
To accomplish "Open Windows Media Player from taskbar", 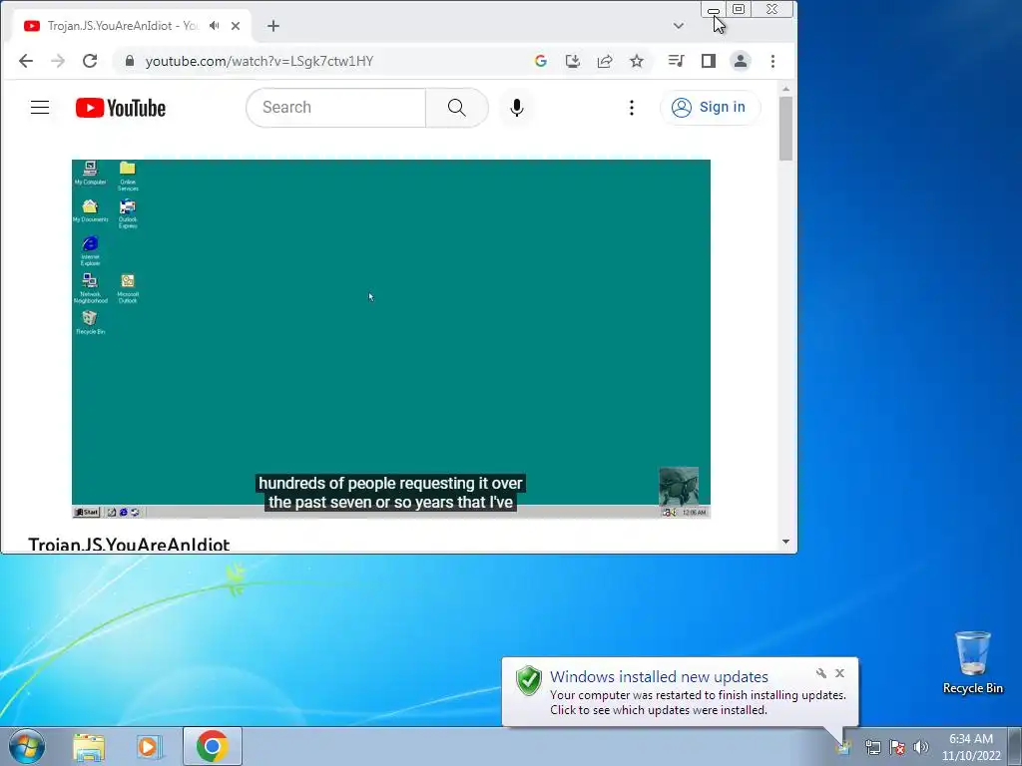I will click(x=150, y=746).
